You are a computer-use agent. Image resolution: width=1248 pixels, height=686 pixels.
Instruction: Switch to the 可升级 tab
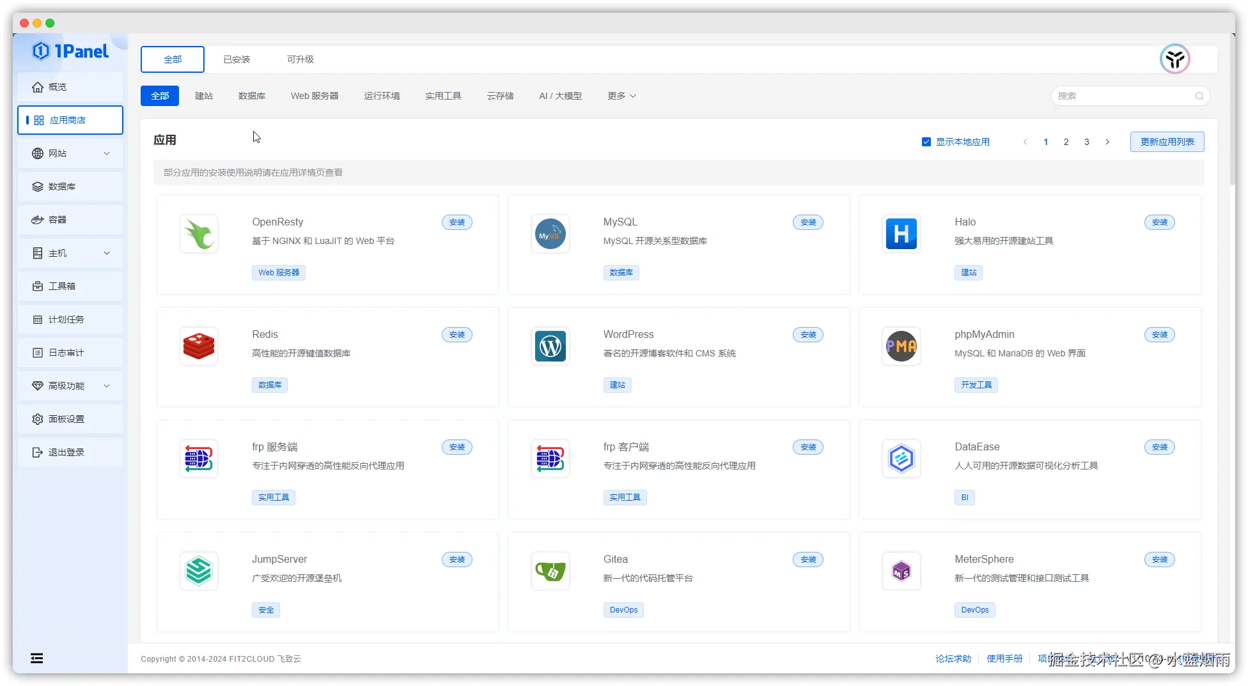tap(300, 59)
